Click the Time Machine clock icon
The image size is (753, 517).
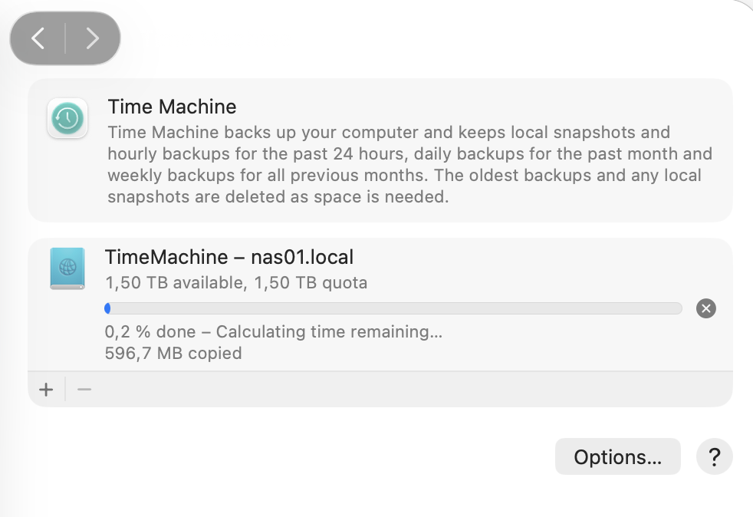[x=67, y=118]
